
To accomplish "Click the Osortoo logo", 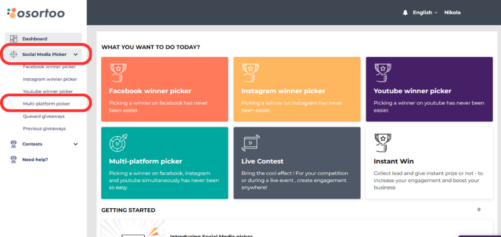I will 36,13.
